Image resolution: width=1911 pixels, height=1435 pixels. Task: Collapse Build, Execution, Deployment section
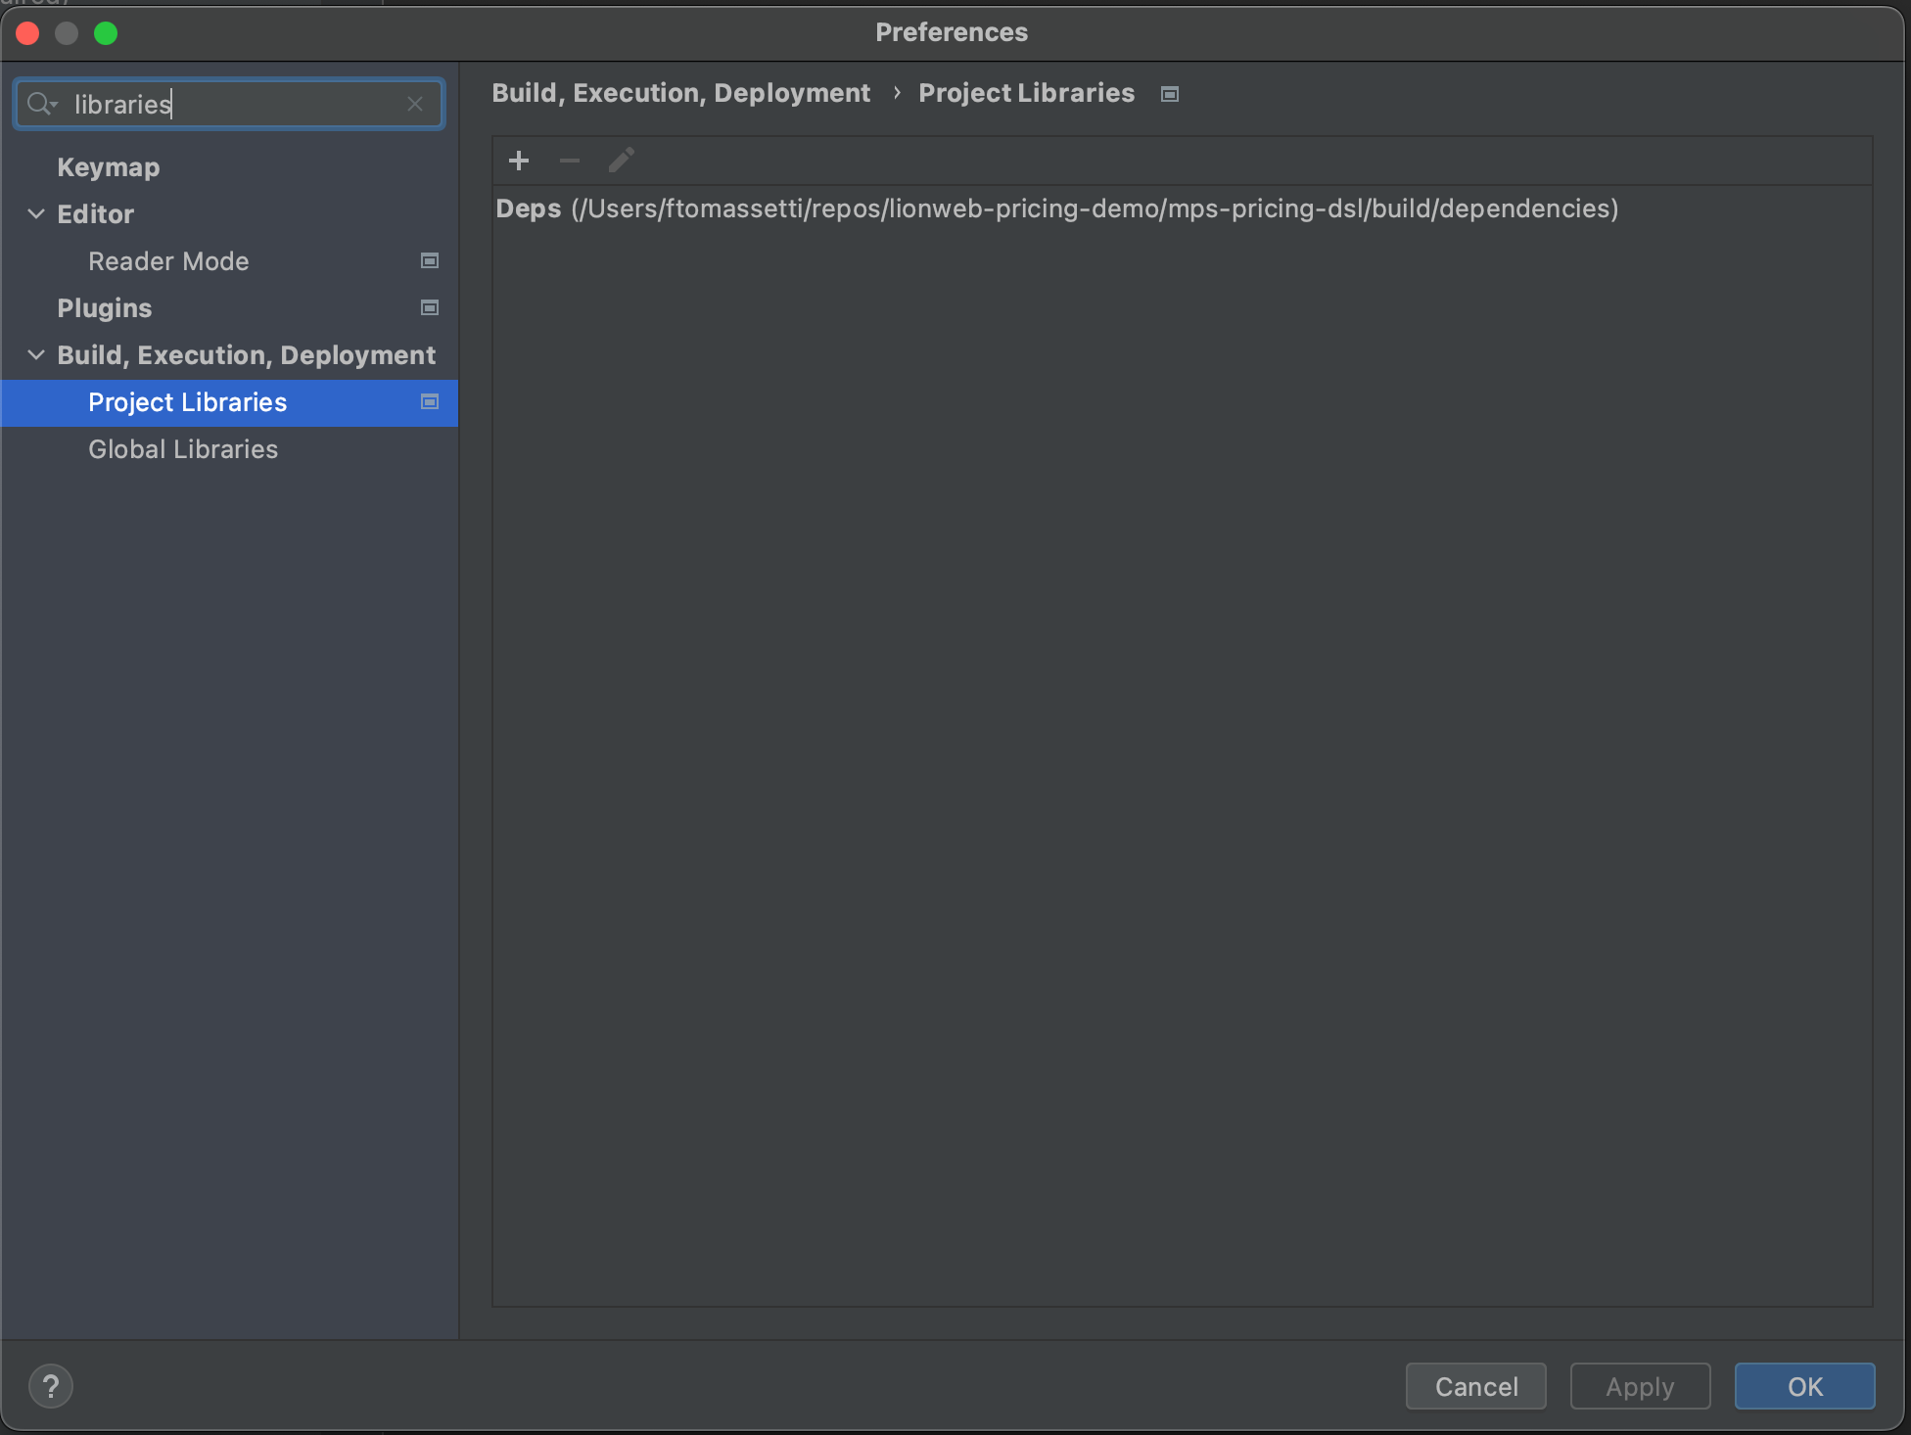tap(36, 355)
